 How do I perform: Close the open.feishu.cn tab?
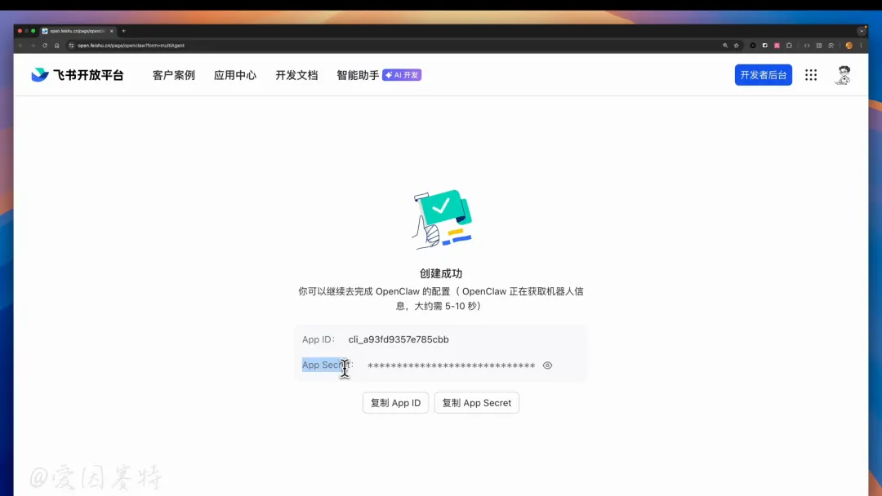(111, 31)
